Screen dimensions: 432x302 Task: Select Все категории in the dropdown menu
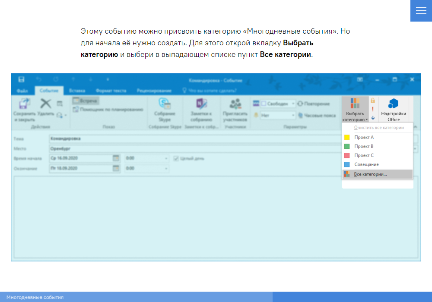[370, 174]
